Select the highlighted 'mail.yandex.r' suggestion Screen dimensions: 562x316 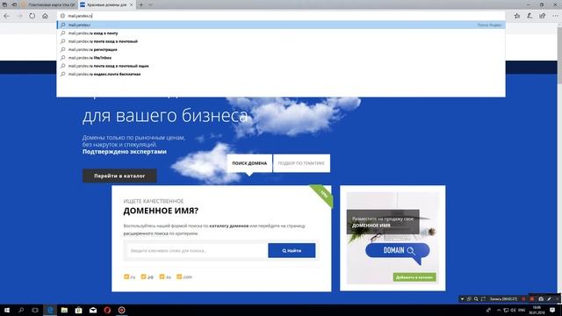coord(281,25)
